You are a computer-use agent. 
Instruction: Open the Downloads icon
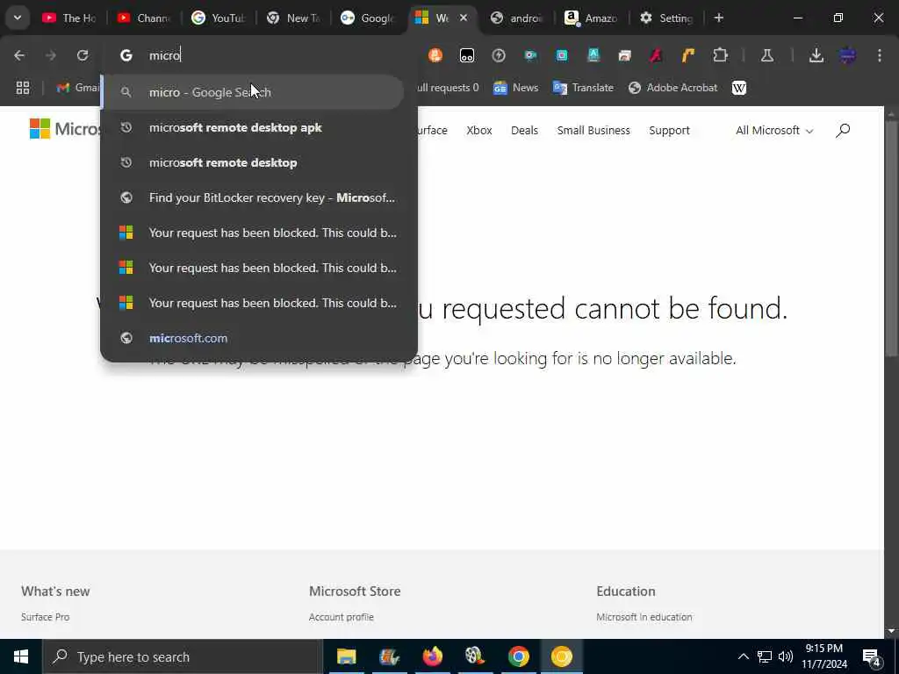tap(816, 55)
